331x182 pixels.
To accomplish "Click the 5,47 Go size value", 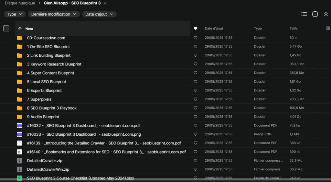I will [x=295, y=47].
